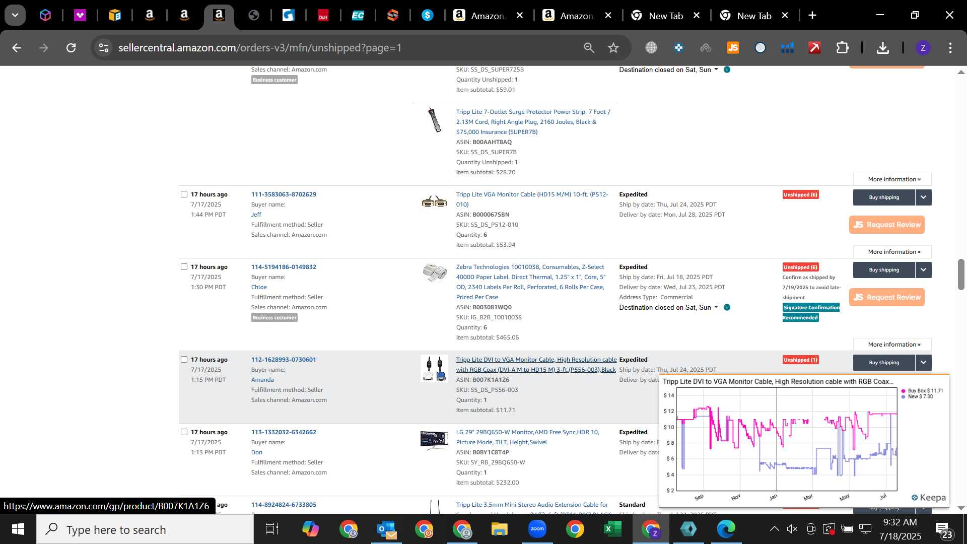
Task: Open order 111-3583063-8702629 details
Action: point(284,194)
